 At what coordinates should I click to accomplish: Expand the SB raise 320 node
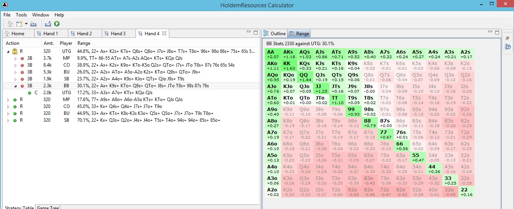click(x=8, y=120)
